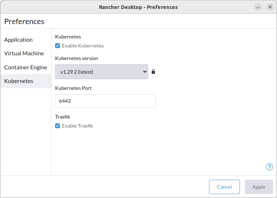
Task: Click the 'Kubernetes version' label
Action: point(77,58)
